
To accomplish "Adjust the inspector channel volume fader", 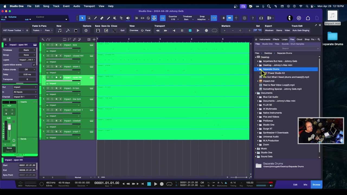I will (x=9, y=127).
